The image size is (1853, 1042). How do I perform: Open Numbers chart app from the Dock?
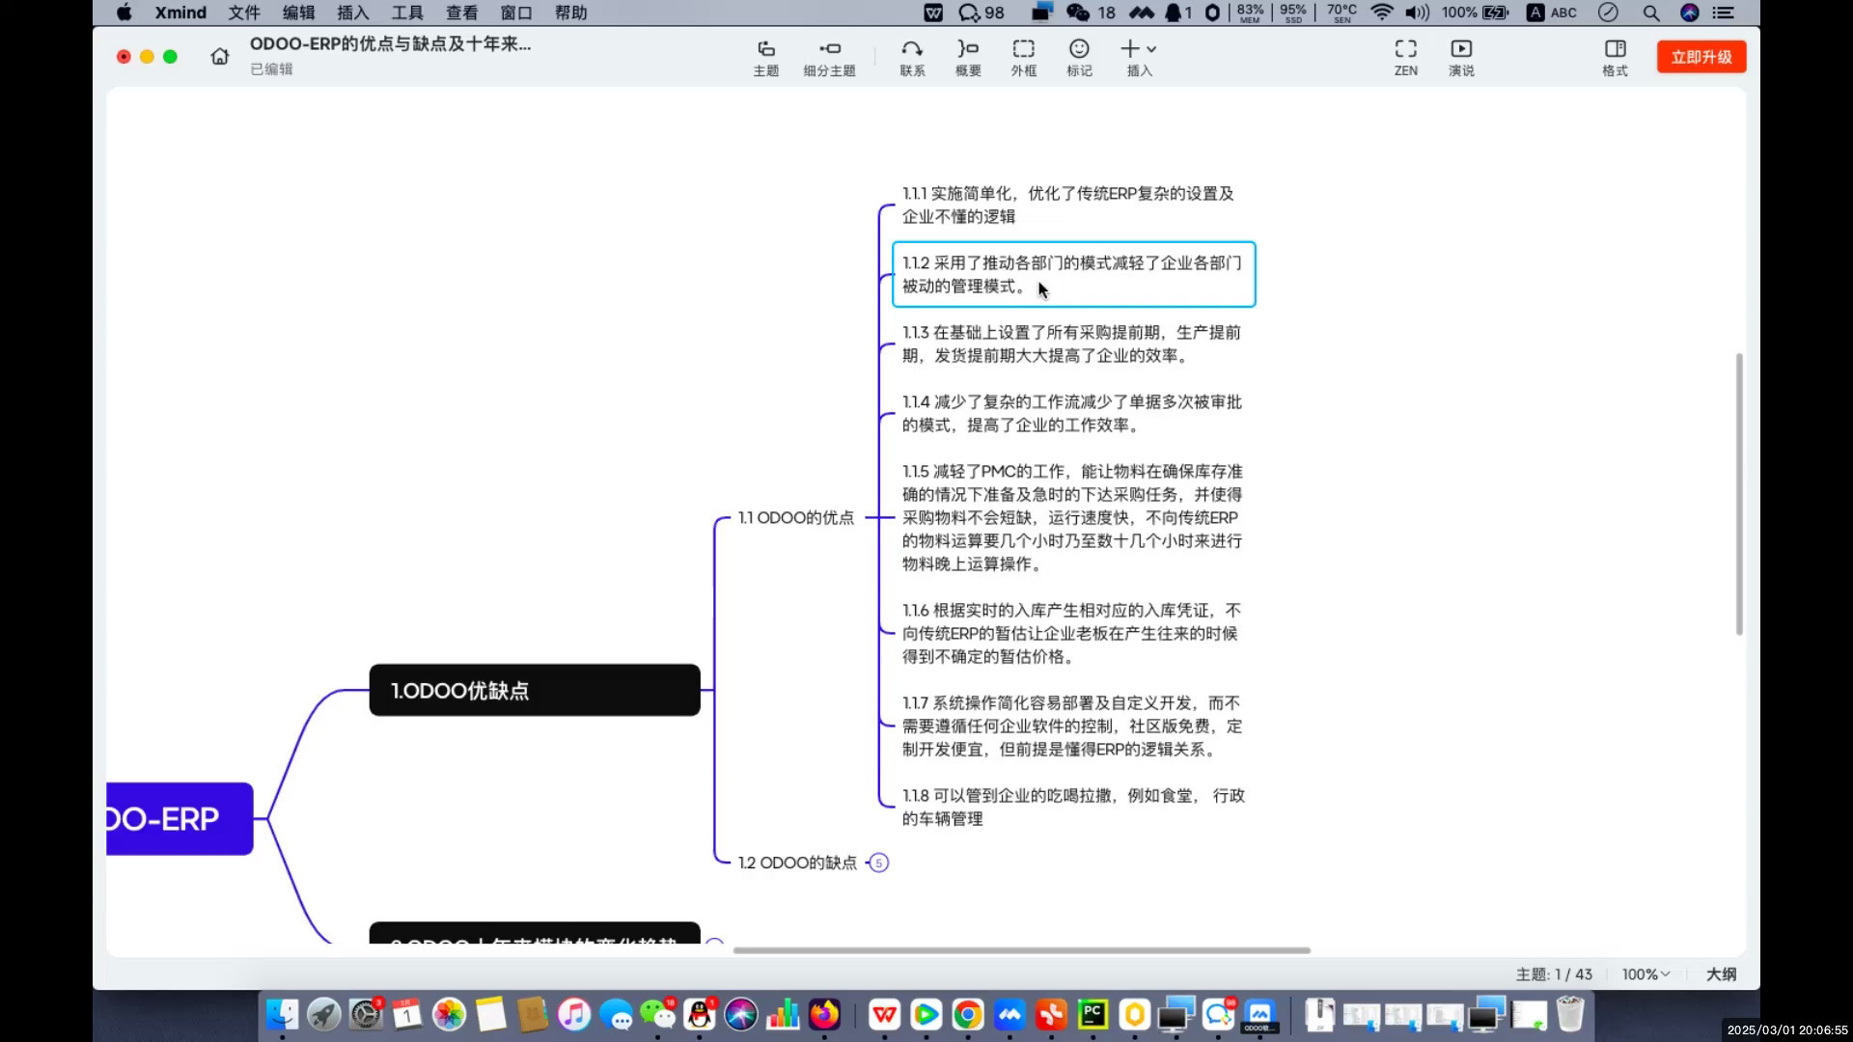tap(783, 1014)
